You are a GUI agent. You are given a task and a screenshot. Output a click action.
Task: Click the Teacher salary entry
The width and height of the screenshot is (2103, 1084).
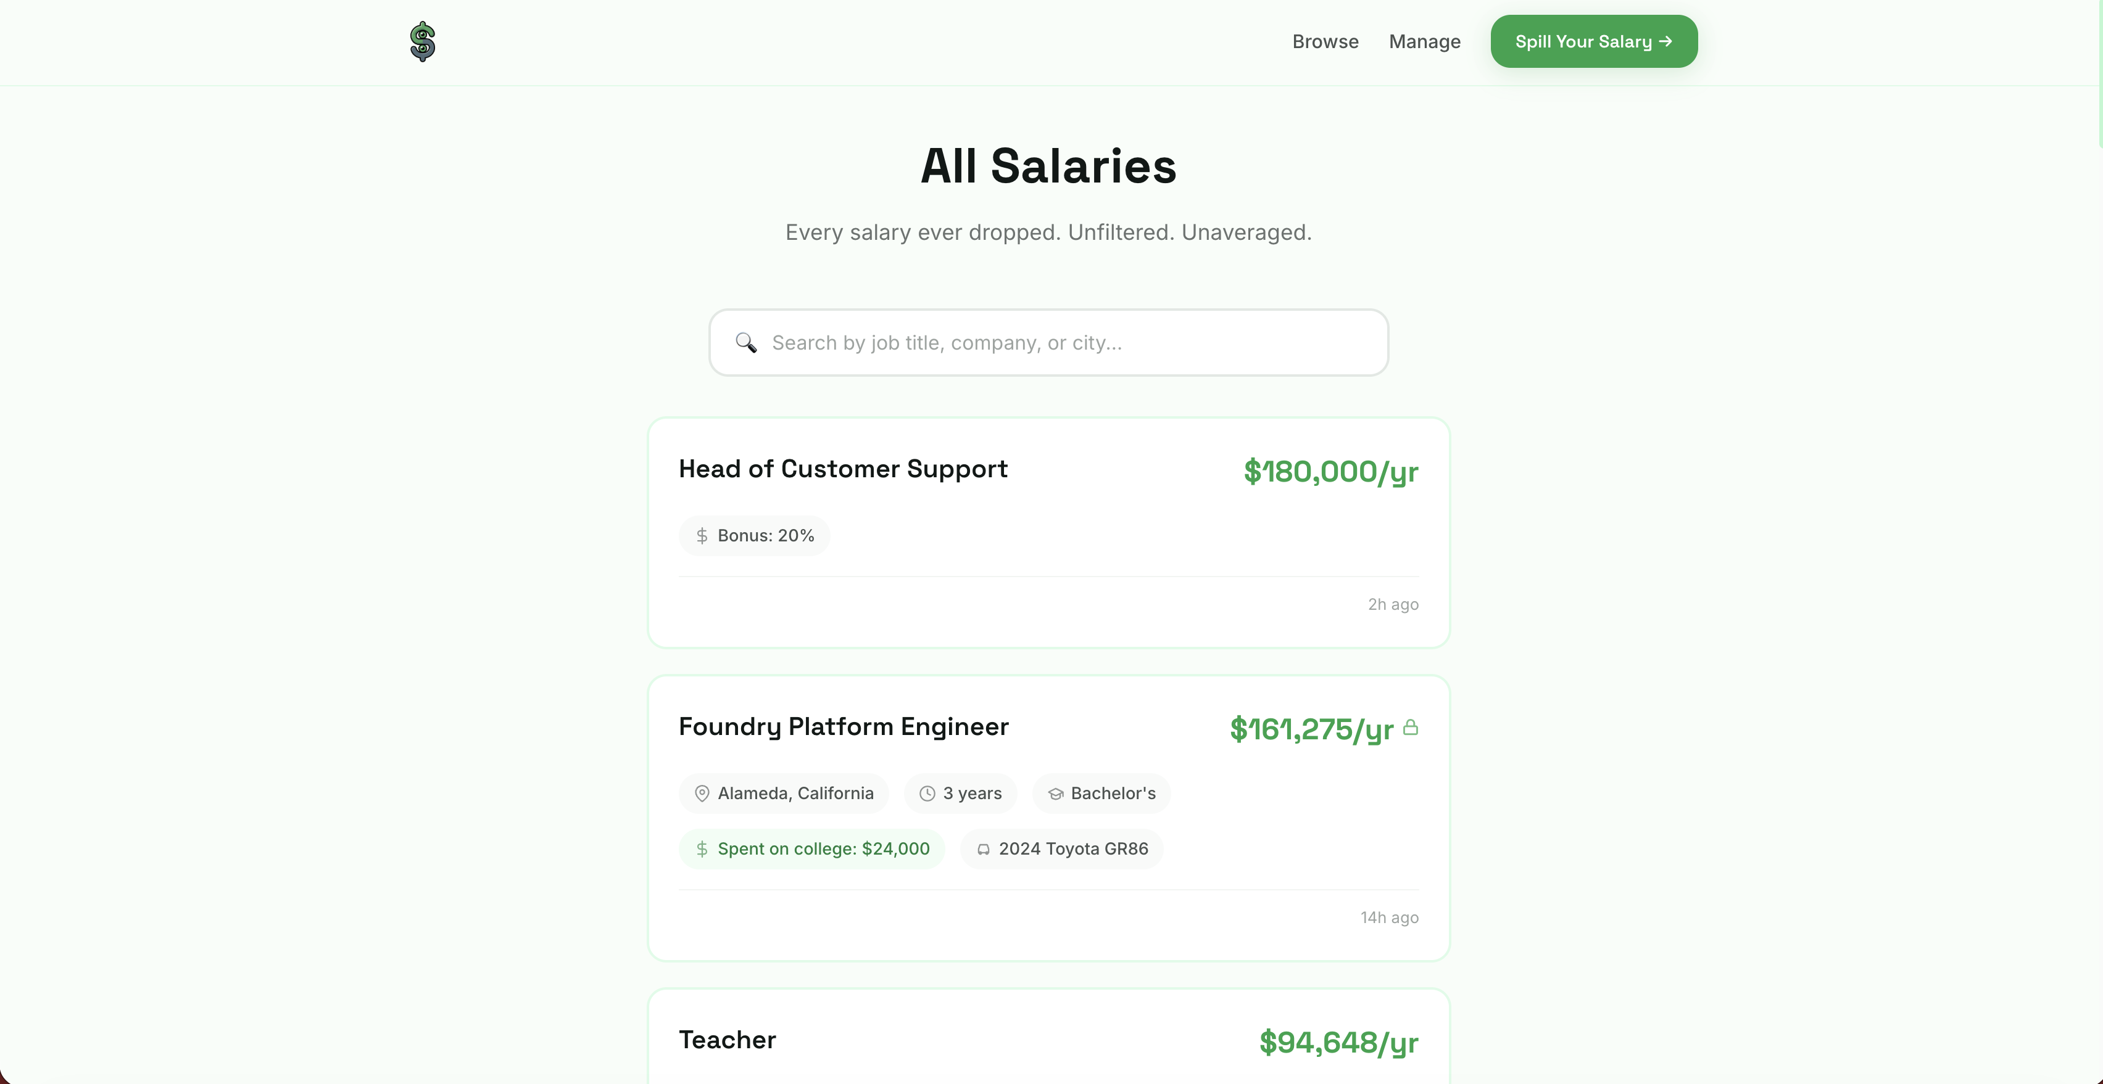click(726, 1039)
